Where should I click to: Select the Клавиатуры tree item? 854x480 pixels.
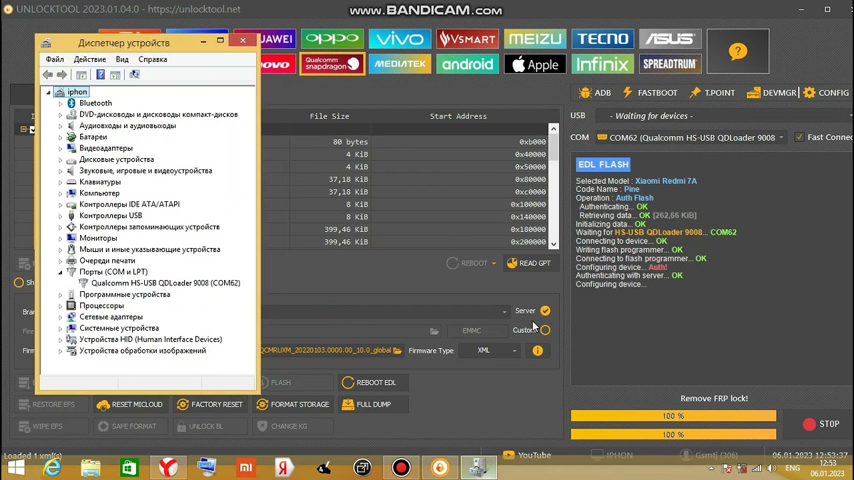pyautogui.click(x=100, y=182)
